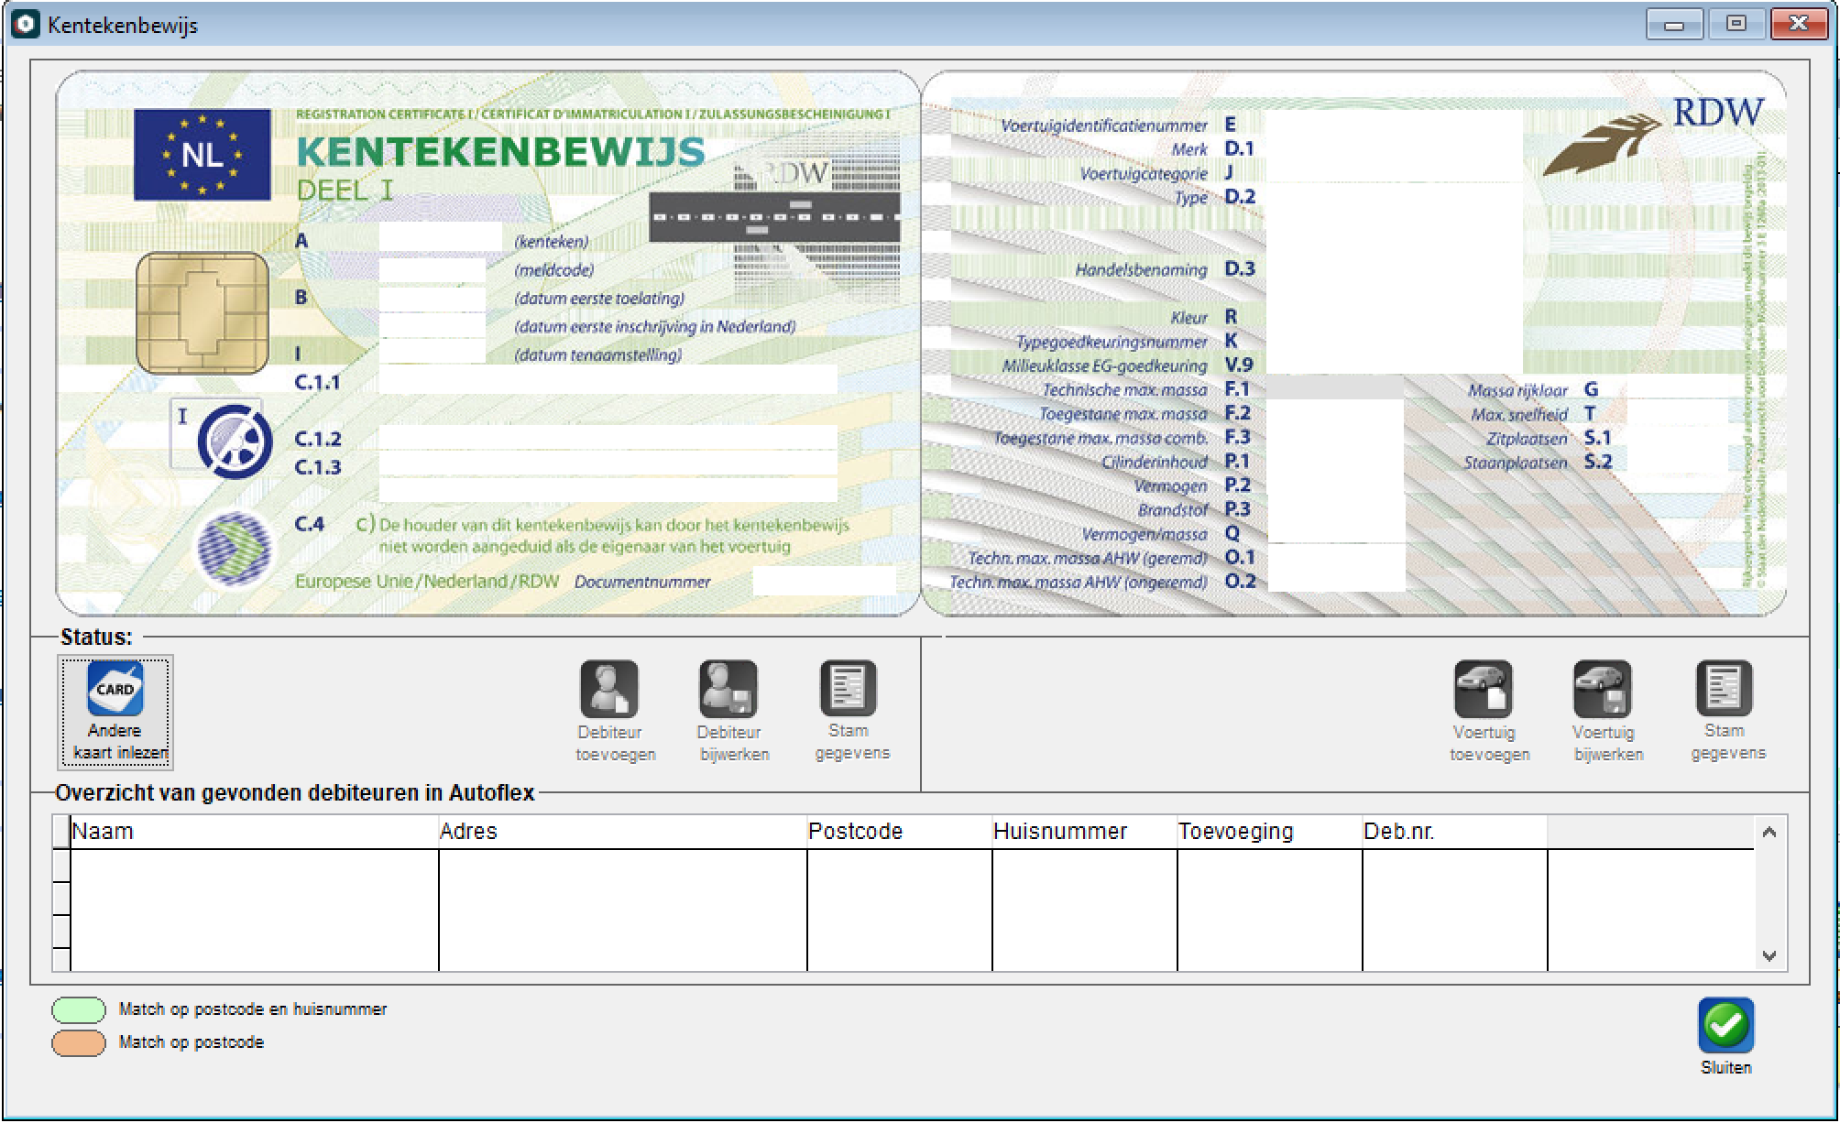Click the Voertuigidentificatienummer E label
The image size is (1840, 1123).
(1118, 125)
